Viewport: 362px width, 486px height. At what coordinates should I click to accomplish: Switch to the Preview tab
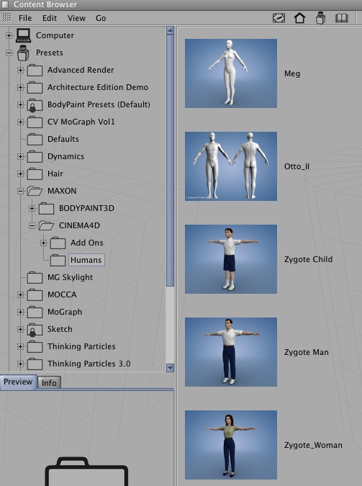coord(18,382)
